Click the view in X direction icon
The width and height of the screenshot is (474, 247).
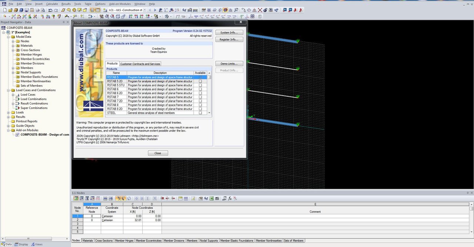(x=131, y=16)
